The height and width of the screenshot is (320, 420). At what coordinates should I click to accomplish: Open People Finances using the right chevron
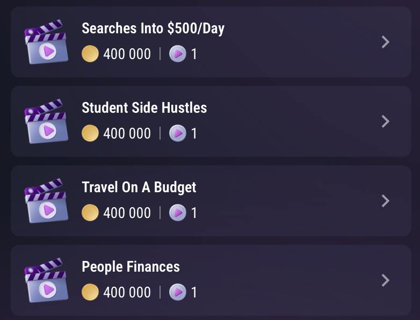click(385, 280)
